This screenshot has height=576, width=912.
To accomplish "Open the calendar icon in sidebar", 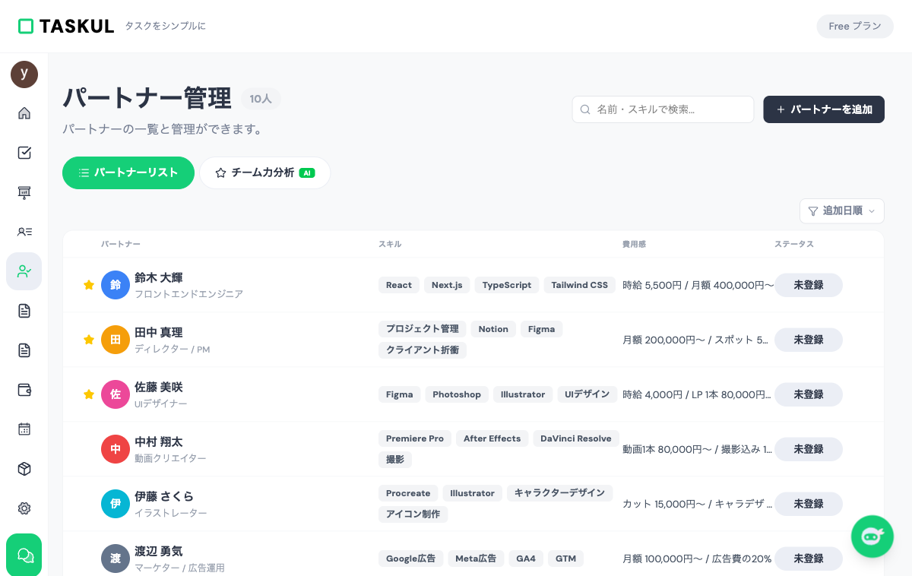I will click(x=24, y=429).
